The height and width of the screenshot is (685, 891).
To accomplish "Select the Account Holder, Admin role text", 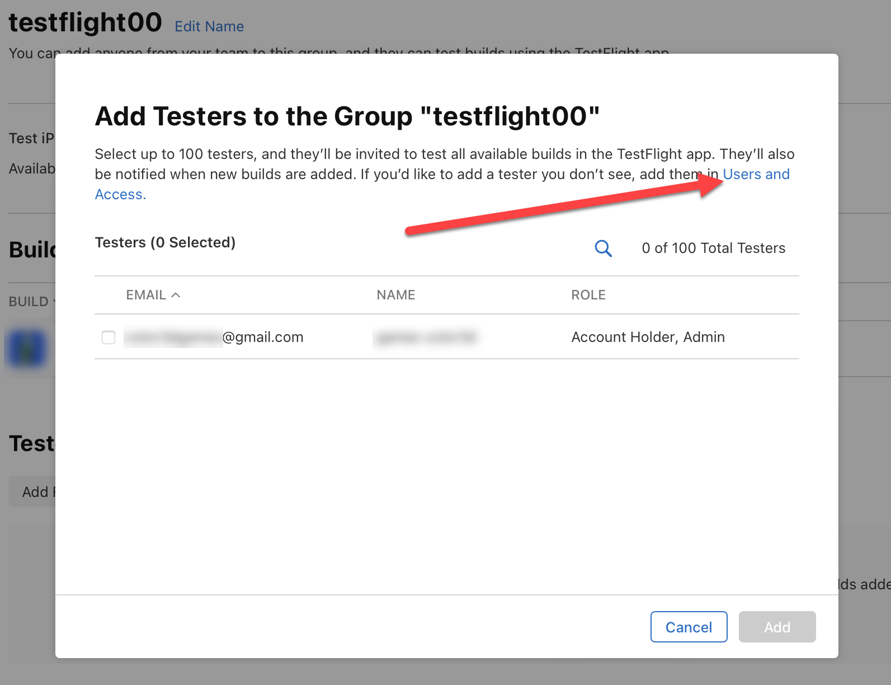I will [648, 337].
